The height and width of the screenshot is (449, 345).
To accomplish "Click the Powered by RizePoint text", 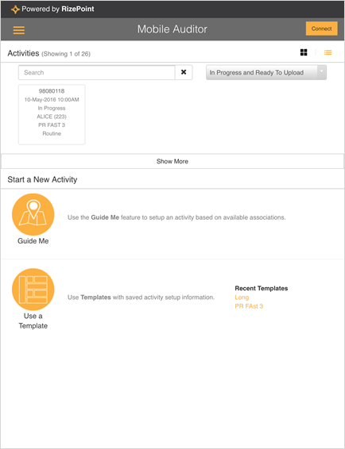I will coord(58,10).
